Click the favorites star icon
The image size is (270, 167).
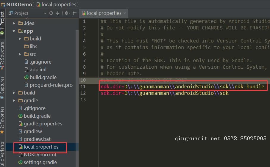pyautogui.click(x=2, y=132)
